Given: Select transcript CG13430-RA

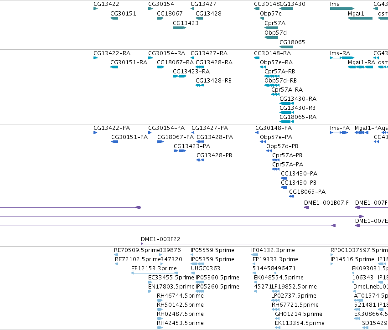Looking at the screenshot, I should [287, 103].
